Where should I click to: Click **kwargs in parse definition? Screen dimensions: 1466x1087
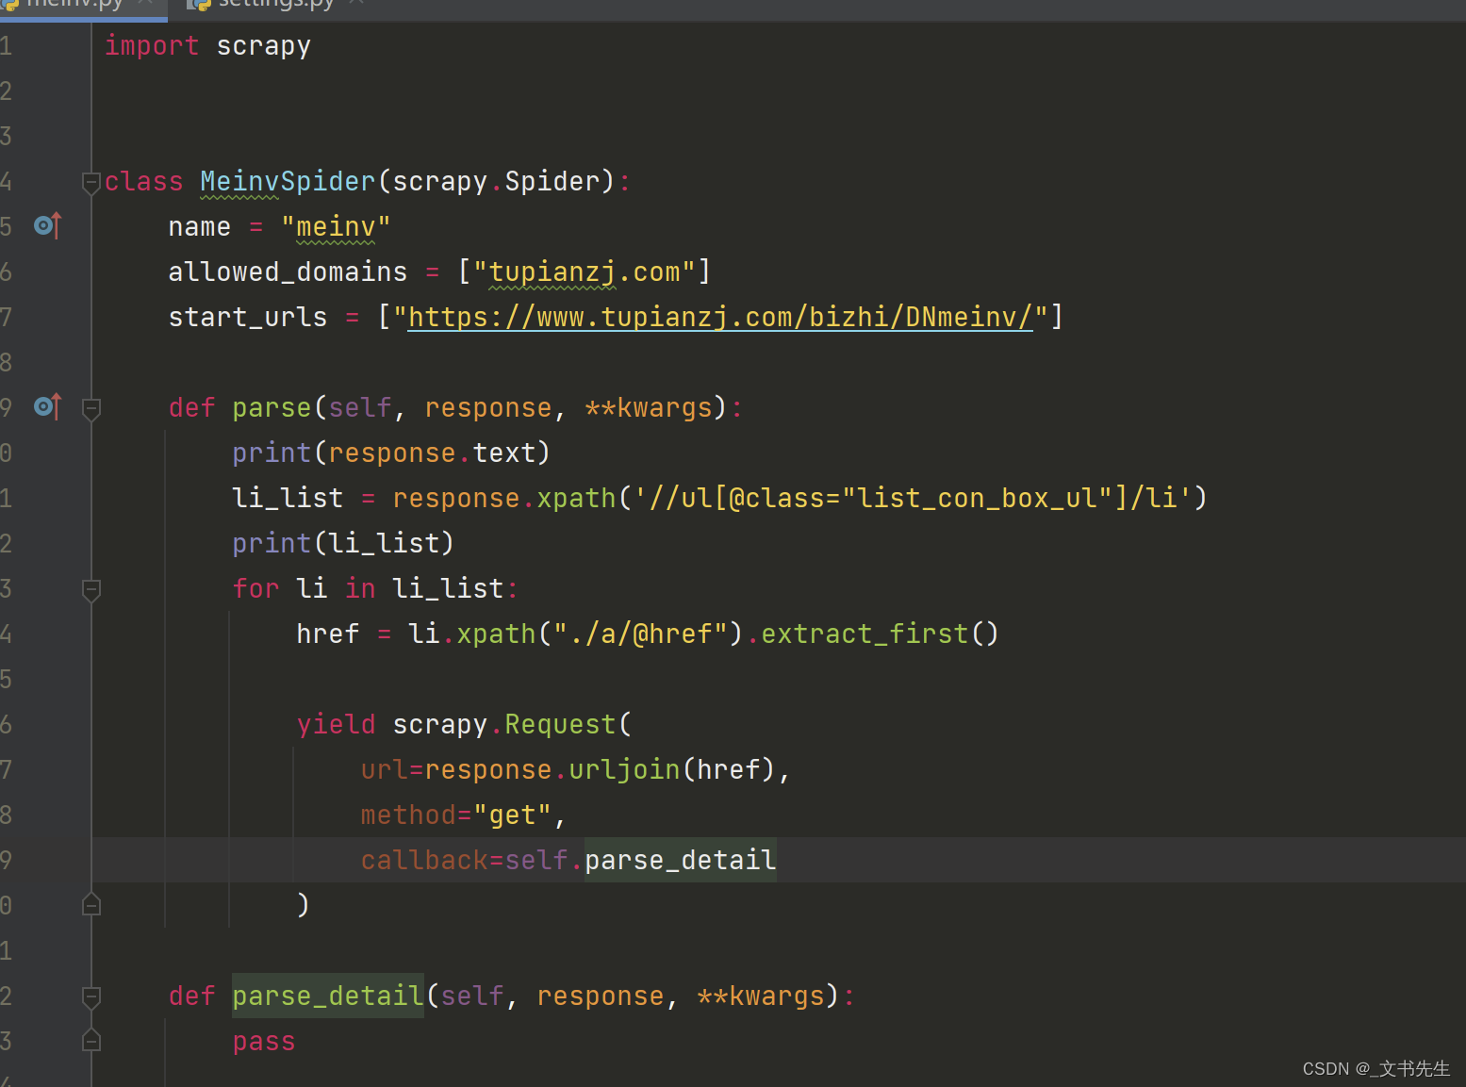tap(649, 407)
